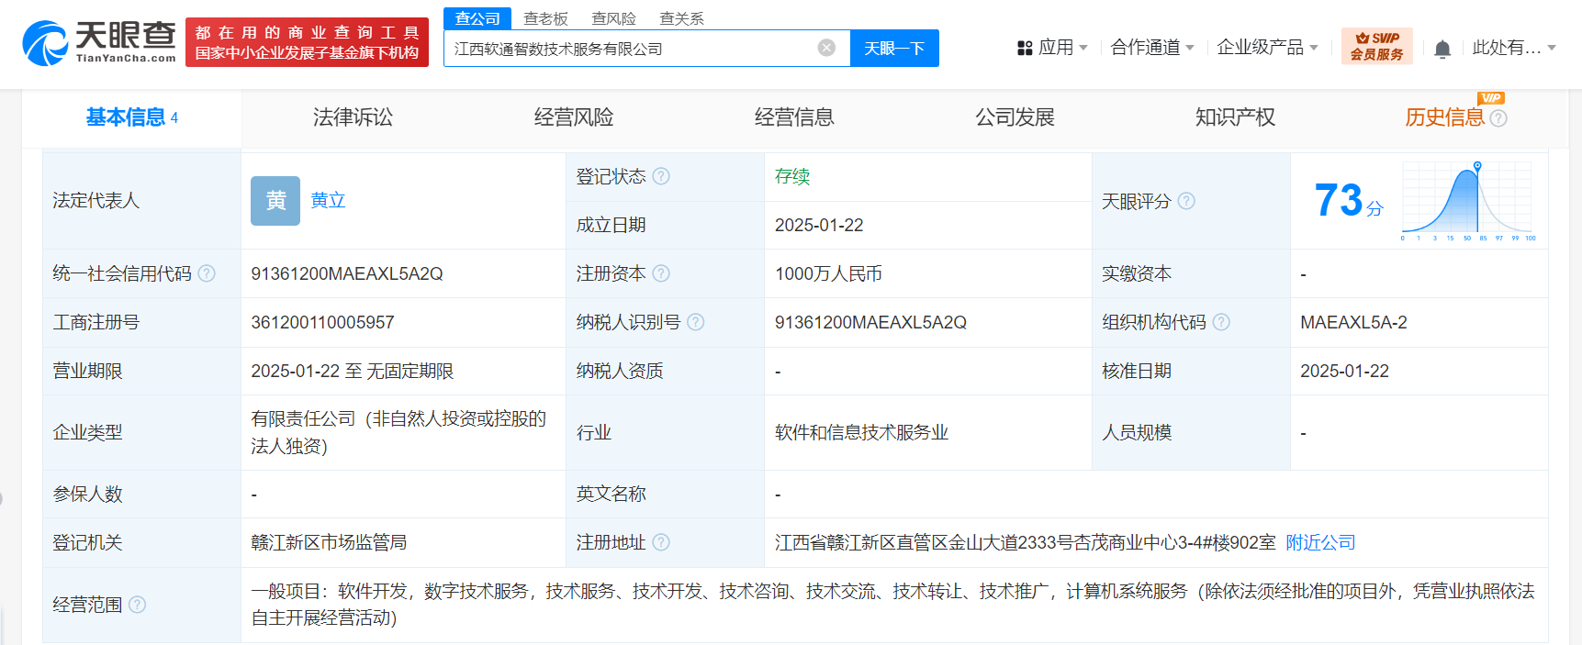Click help icon next to 天眼评分
Image resolution: width=1582 pixels, height=645 pixels.
coord(1186,201)
